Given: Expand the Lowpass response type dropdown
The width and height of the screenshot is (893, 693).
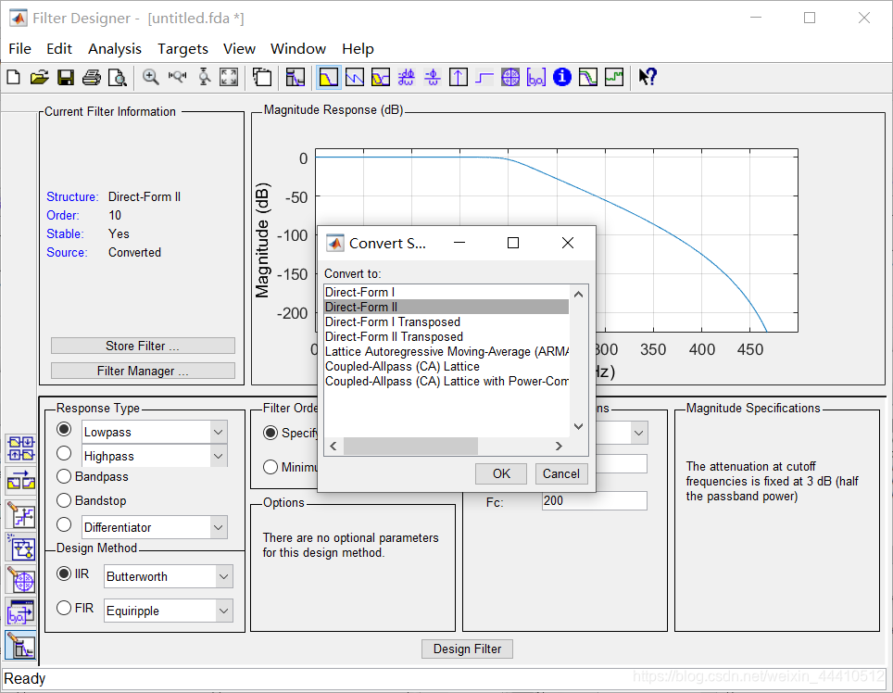Looking at the screenshot, I should point(217,432).
